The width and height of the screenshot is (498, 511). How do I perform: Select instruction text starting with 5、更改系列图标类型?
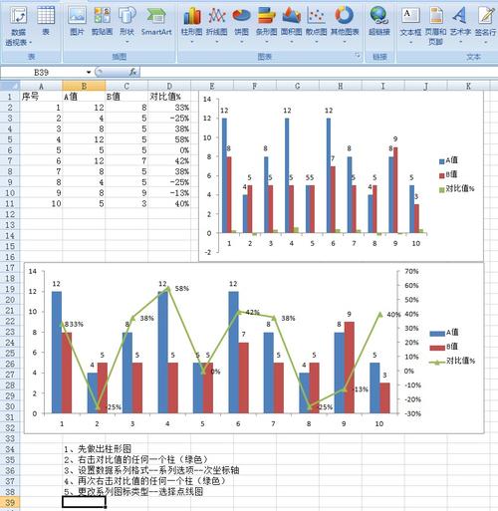[x=133, y=491]
